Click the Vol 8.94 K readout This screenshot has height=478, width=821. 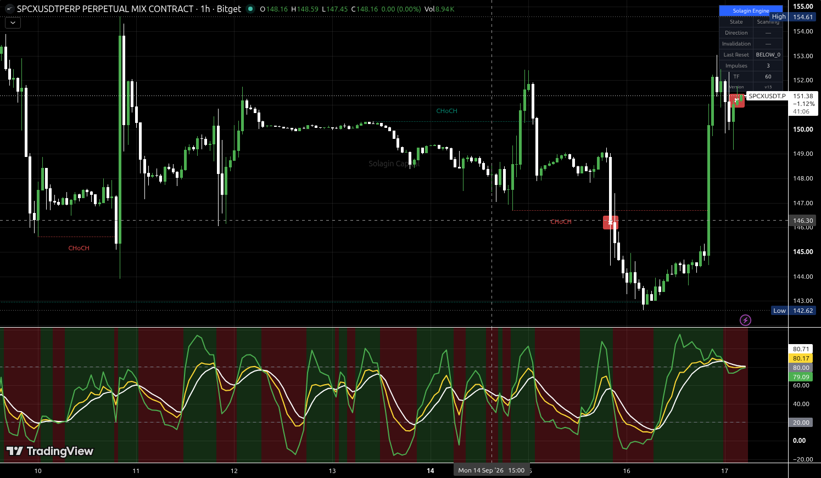439,9
